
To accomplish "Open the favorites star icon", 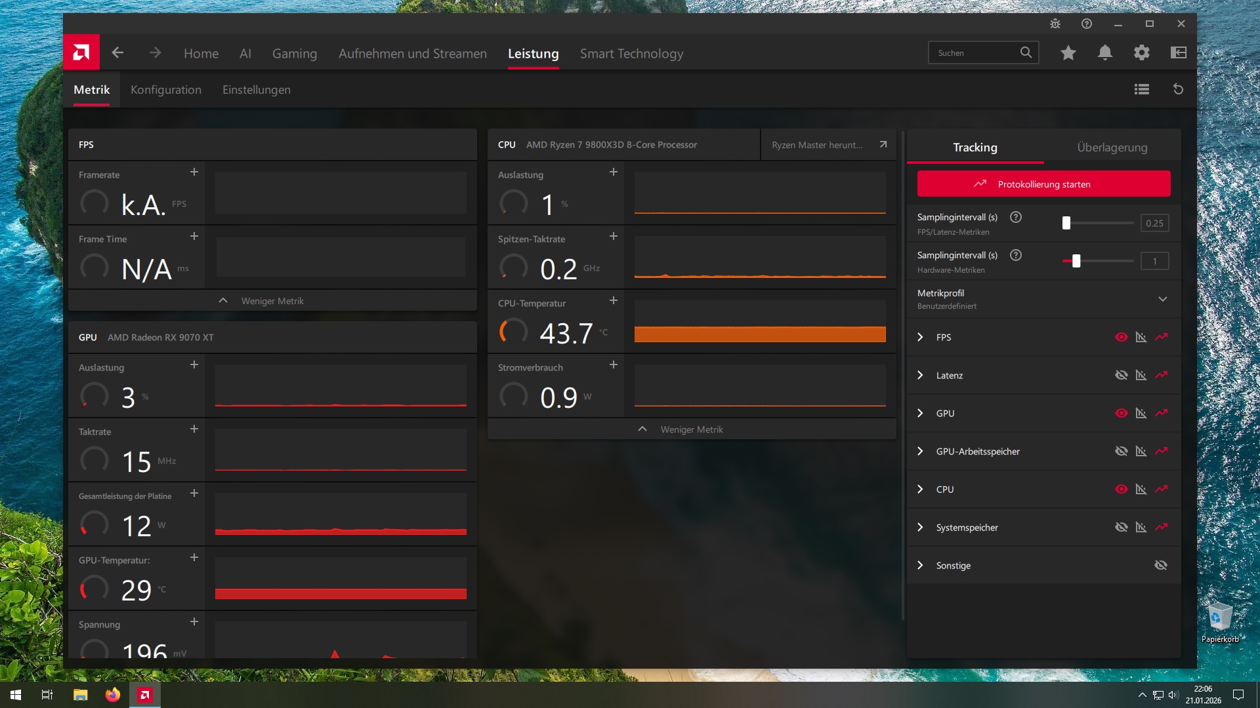I will point(1068,52).
